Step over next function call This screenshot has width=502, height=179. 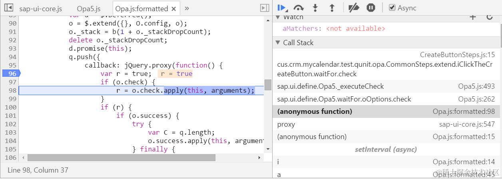tap(299, 8)
